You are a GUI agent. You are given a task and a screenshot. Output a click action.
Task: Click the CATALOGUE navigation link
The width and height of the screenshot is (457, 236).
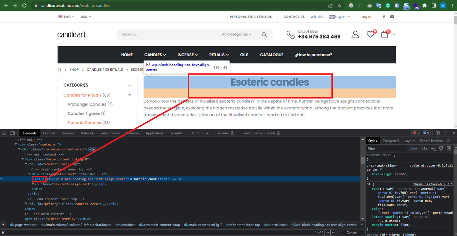pyautogui.click(x=272, y=55)
